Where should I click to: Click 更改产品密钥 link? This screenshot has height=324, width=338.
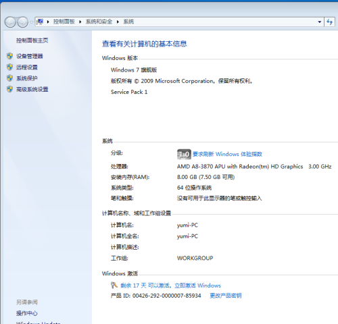[226, 296]
